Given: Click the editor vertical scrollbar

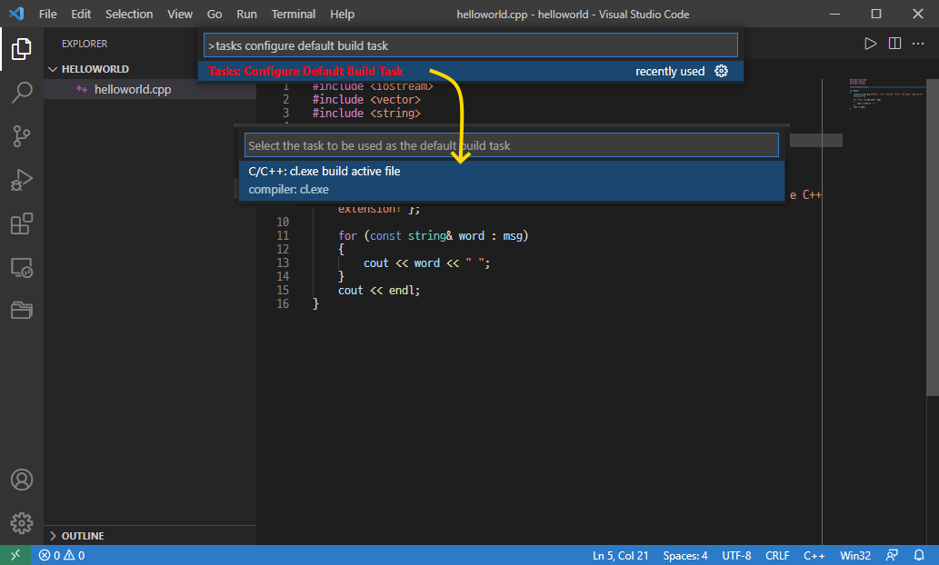Looking at the screenshot, I should (933, 237).
